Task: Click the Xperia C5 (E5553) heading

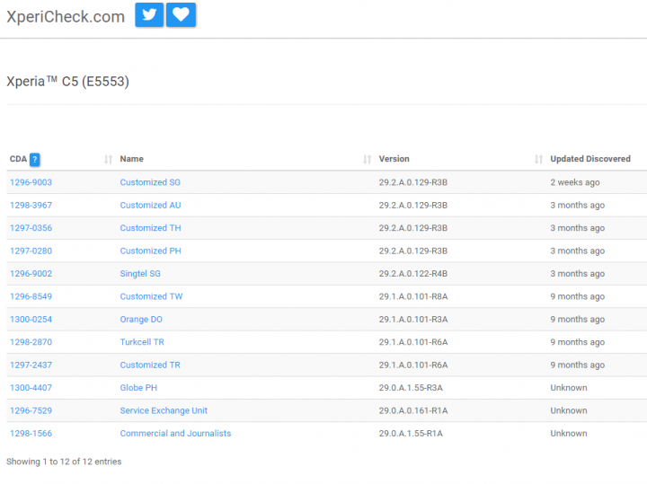Action: [67, 81]
